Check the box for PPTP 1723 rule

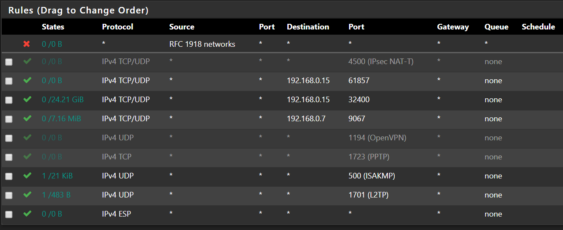9,157
